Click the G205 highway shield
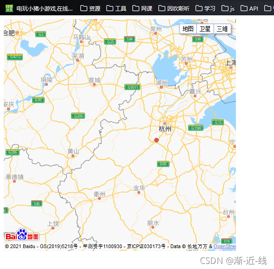 tap(78, 116)
